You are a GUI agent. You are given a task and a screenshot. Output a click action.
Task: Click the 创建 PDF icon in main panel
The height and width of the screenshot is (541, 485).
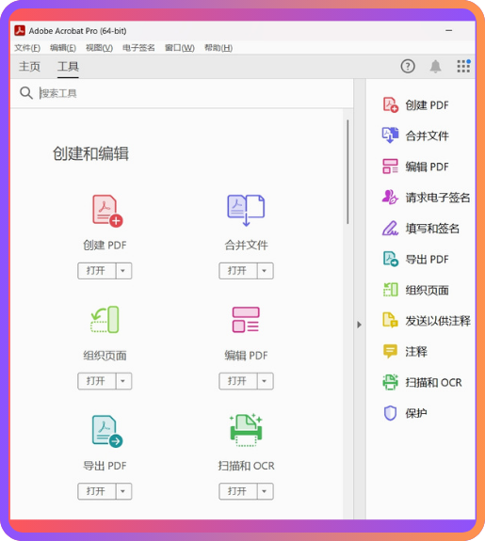click(x=107, y=211)
